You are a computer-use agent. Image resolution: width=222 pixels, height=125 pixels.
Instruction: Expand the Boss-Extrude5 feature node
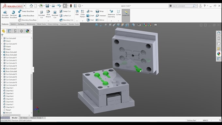2,52
